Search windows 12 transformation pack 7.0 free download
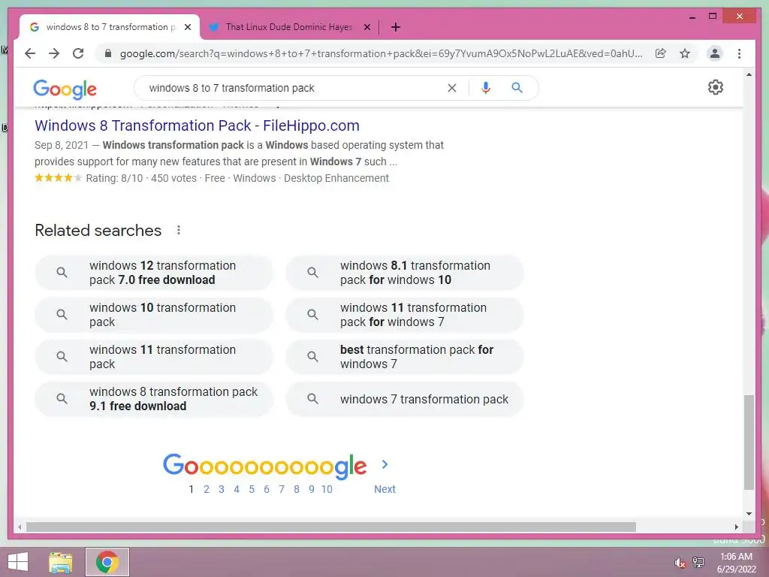 153,273
